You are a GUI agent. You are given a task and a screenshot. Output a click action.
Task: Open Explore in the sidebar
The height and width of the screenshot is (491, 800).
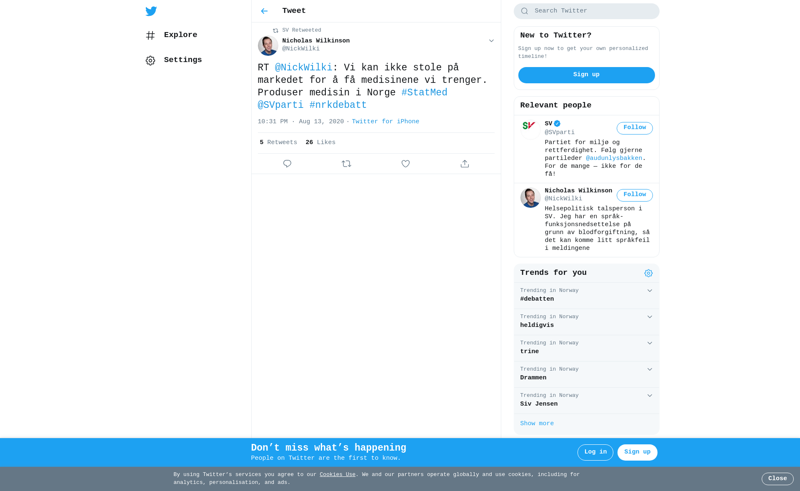(x=171, y=35)
